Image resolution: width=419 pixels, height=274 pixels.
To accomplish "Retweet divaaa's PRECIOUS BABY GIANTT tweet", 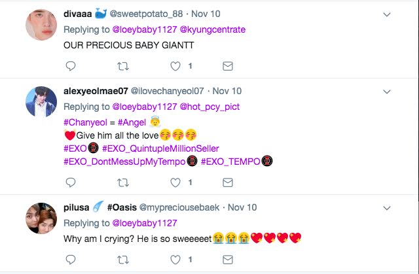I will 122,66.
